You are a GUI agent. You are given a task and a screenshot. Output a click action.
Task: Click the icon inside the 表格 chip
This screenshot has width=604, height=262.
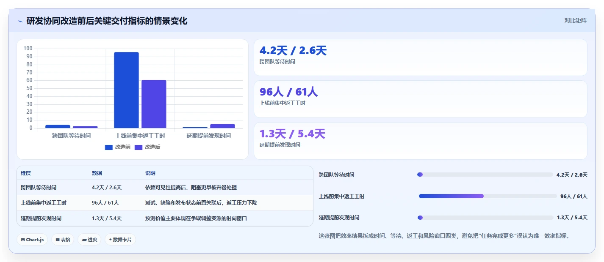pos(58,240)
